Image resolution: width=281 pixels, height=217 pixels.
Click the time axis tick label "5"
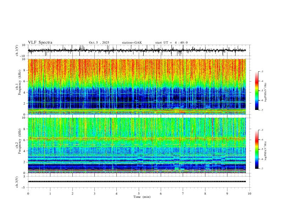pyautogui.click(x=139, y=194)
